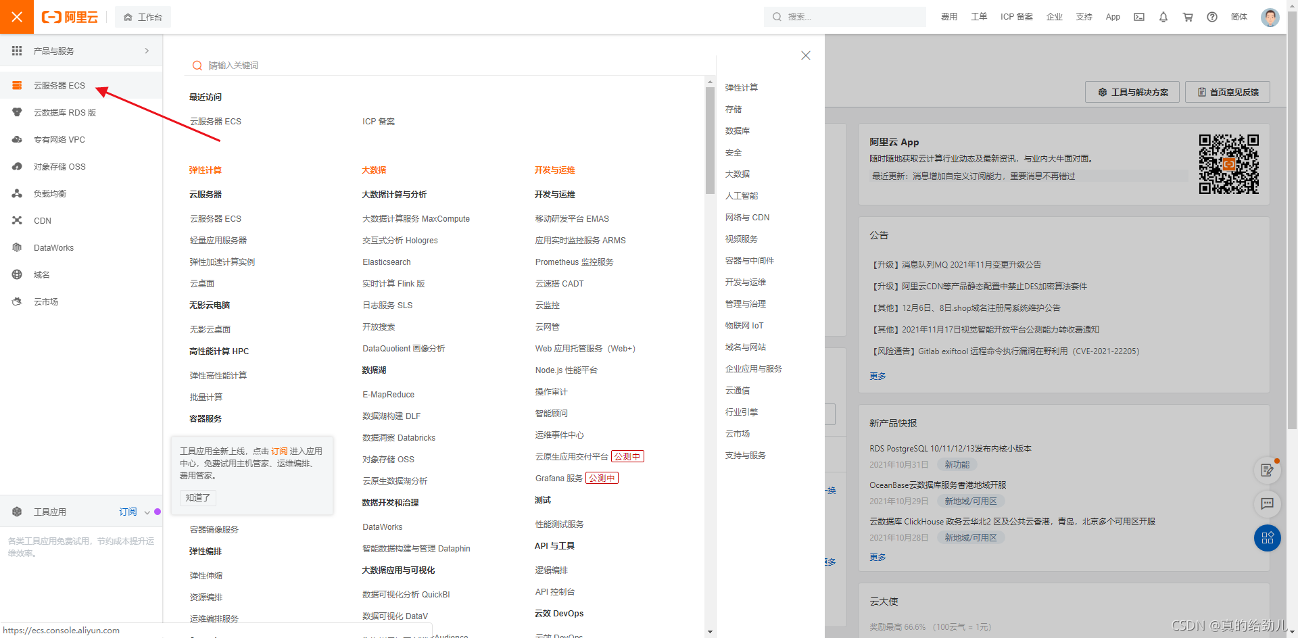Screen dimensions: 1298x638
Task: Open the DataWorks sidebar icon
Action: coord(17,248)
